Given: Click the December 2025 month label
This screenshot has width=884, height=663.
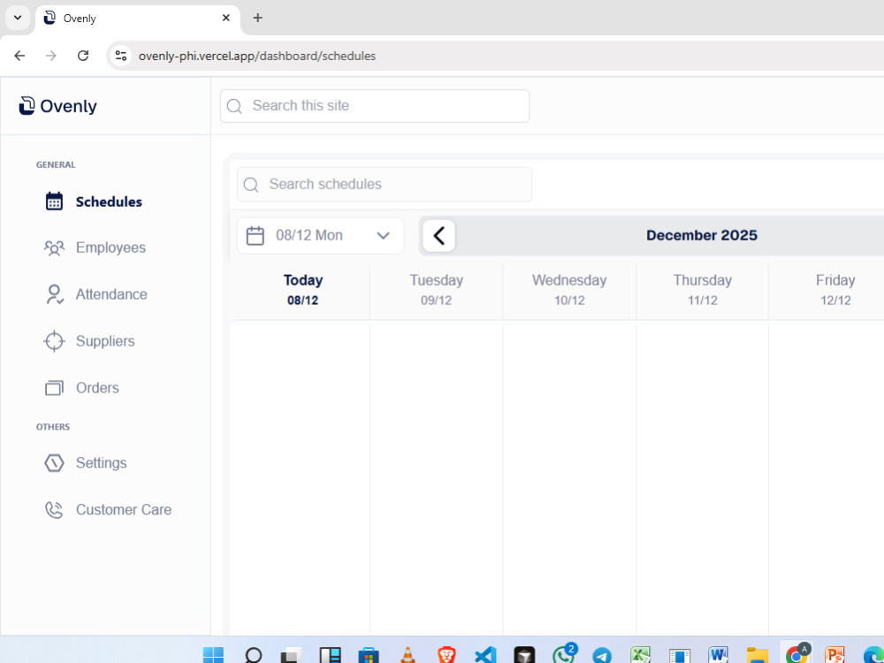Looking at the screenshot, I should [x=702, y=236].
